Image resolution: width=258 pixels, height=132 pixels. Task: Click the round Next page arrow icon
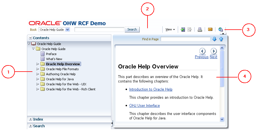(214, 51)
